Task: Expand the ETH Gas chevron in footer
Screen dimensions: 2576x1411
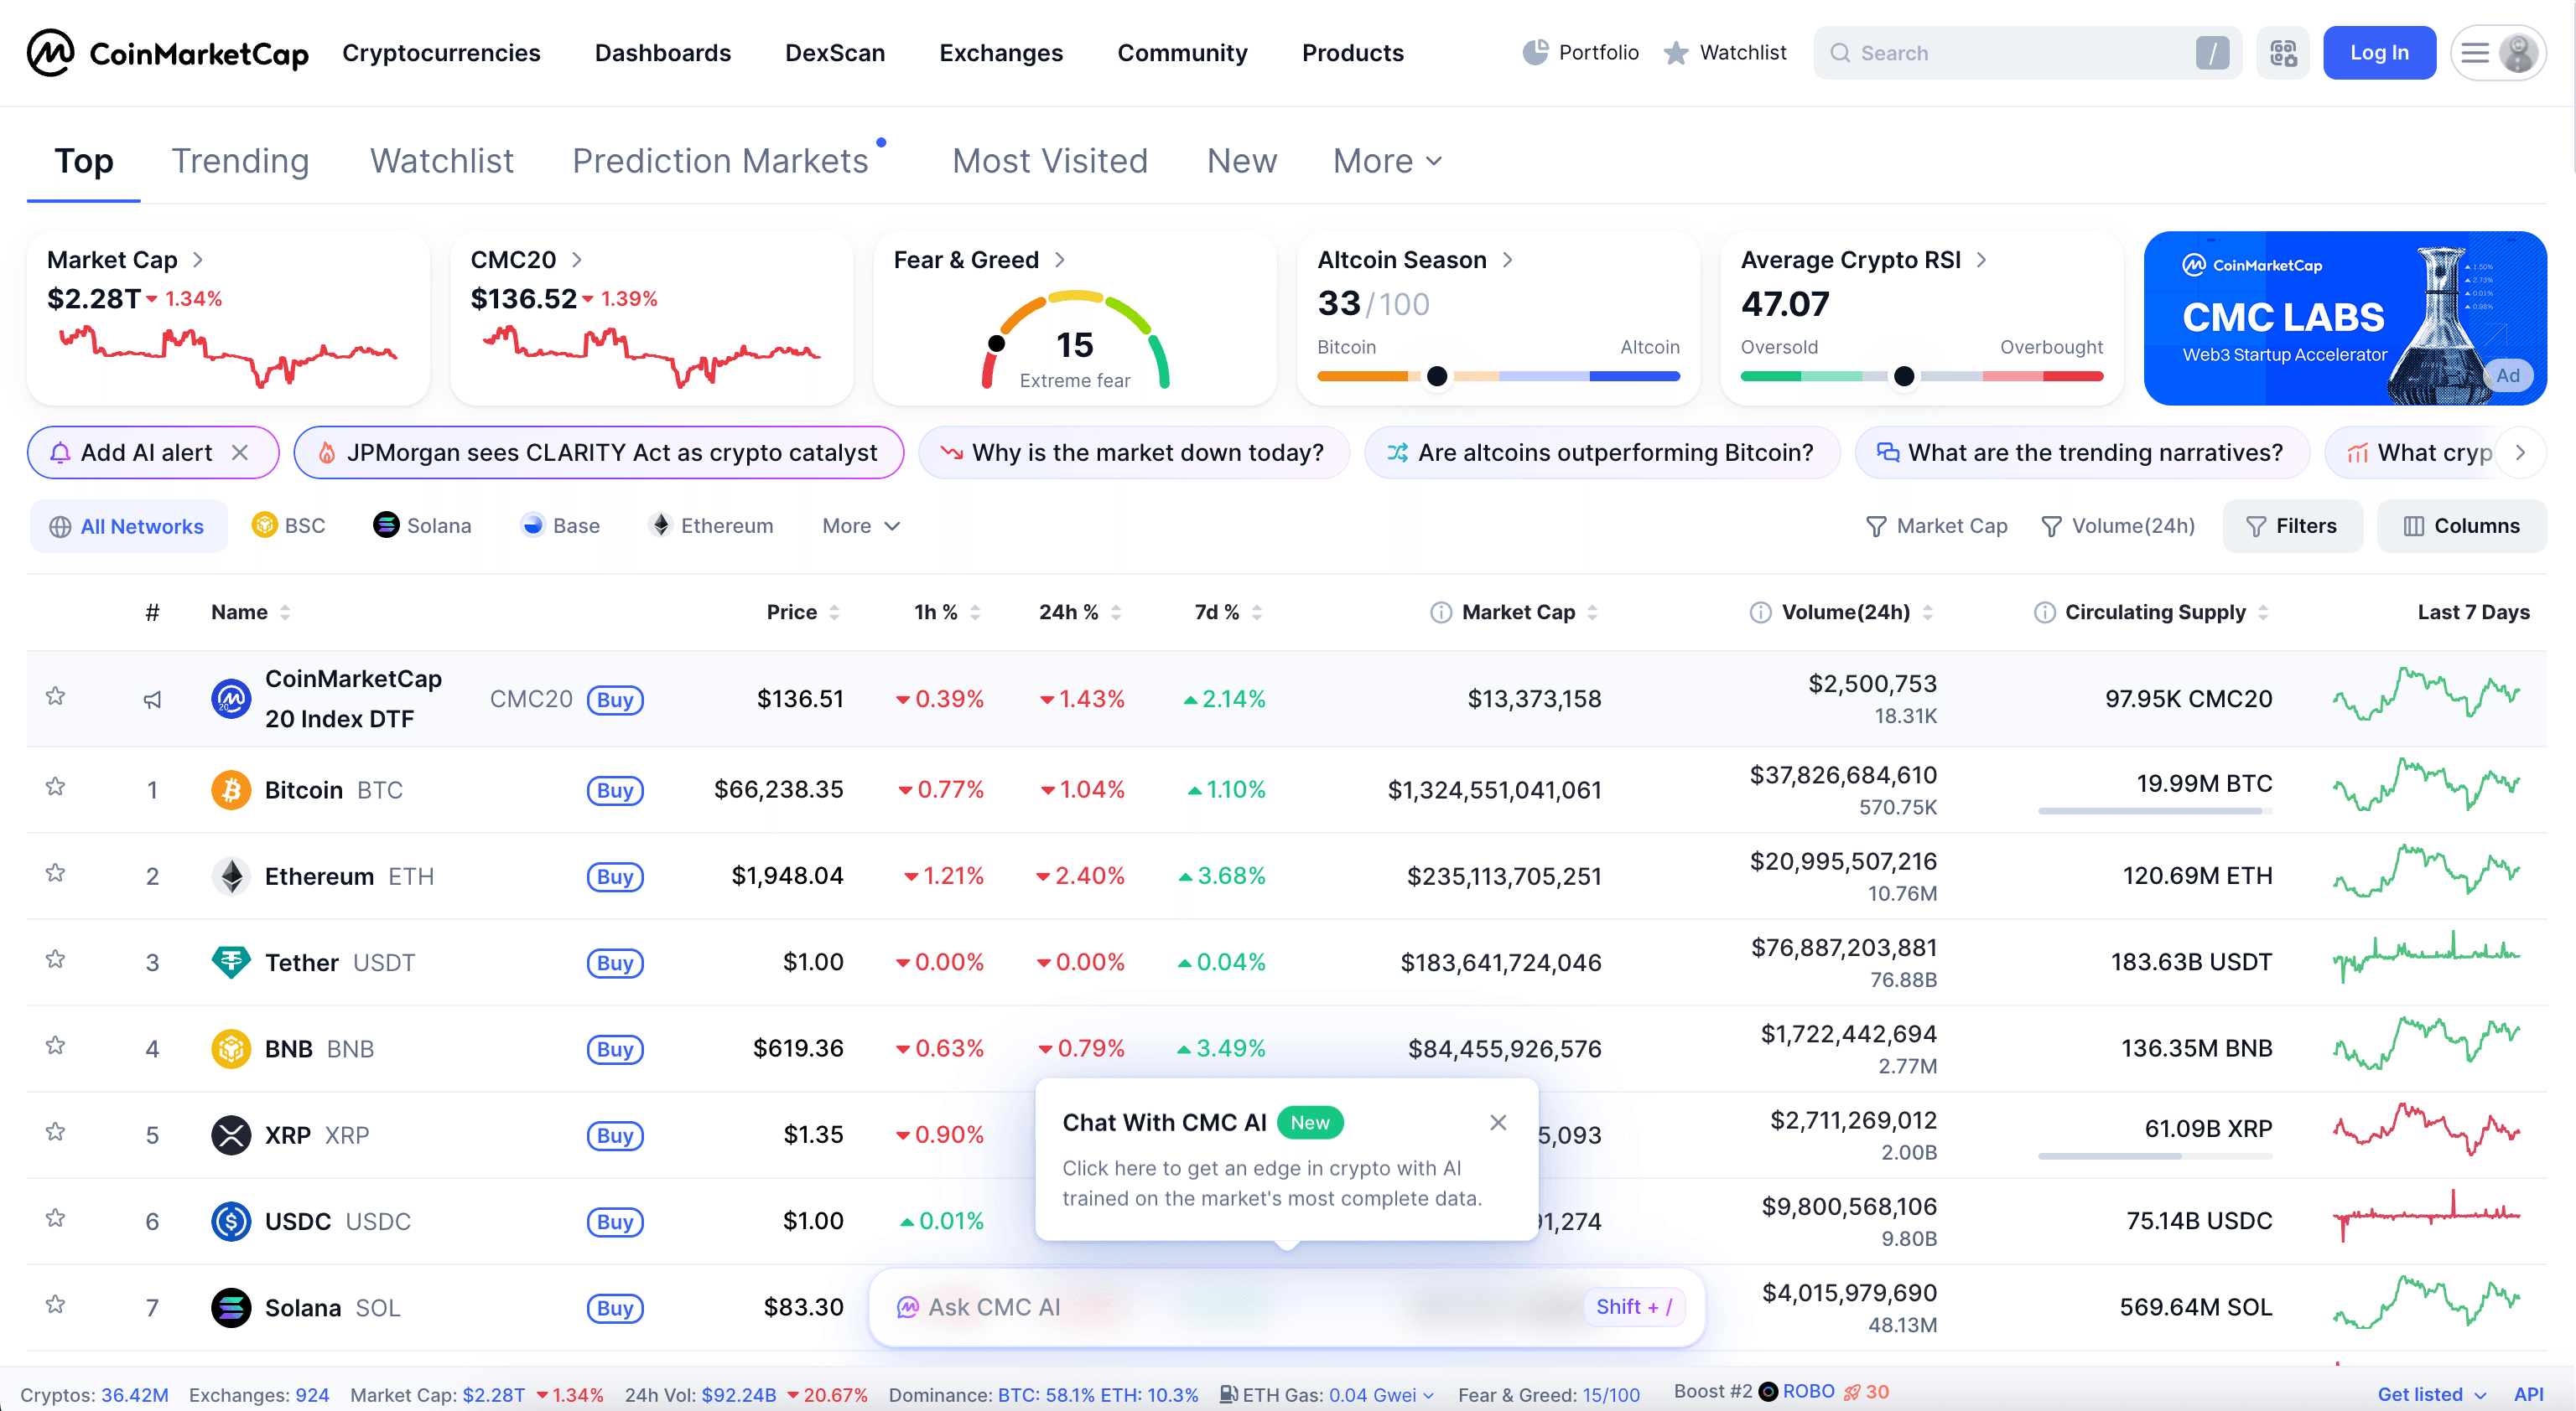Action: coord(1430,1394)
